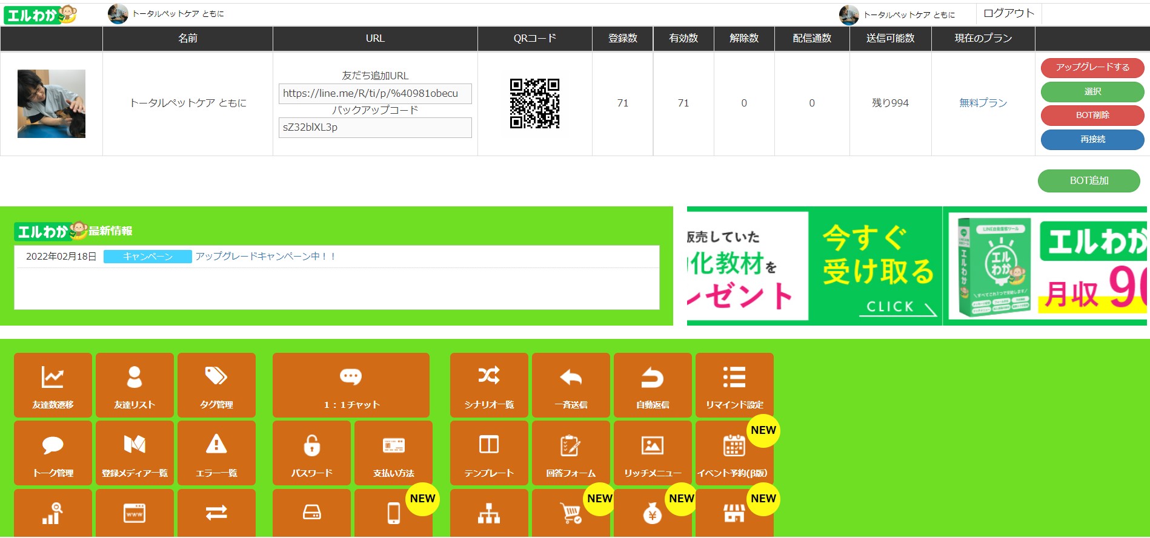Screen dimensions: 1150x538
Task: Open the 友達リスト friend list tile
Action: pyautogui.click(x=135, y=385)
